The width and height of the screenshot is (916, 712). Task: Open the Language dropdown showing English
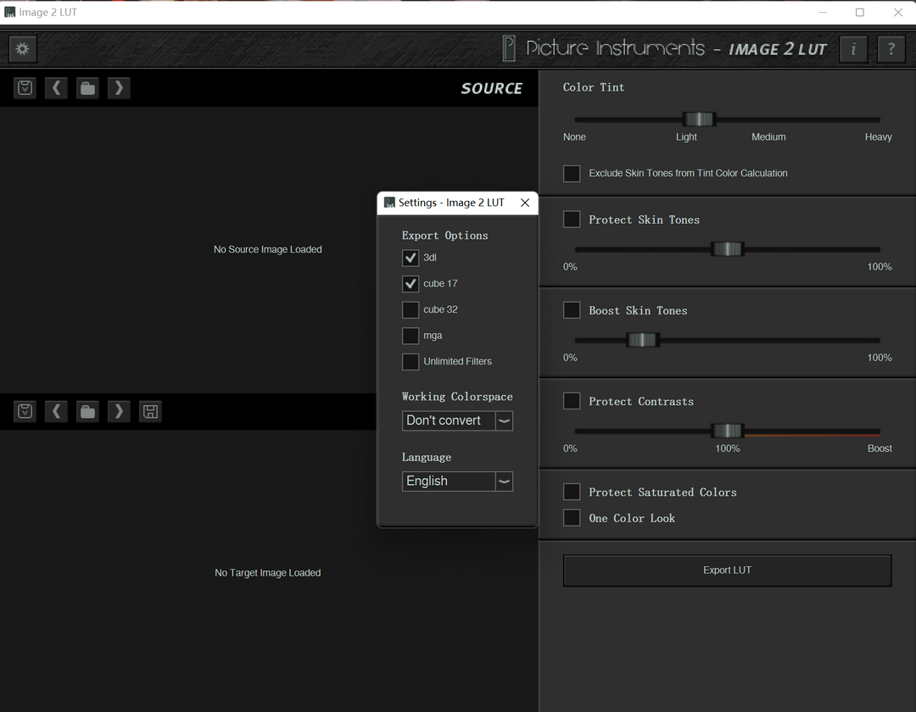[x=504, y=481]
